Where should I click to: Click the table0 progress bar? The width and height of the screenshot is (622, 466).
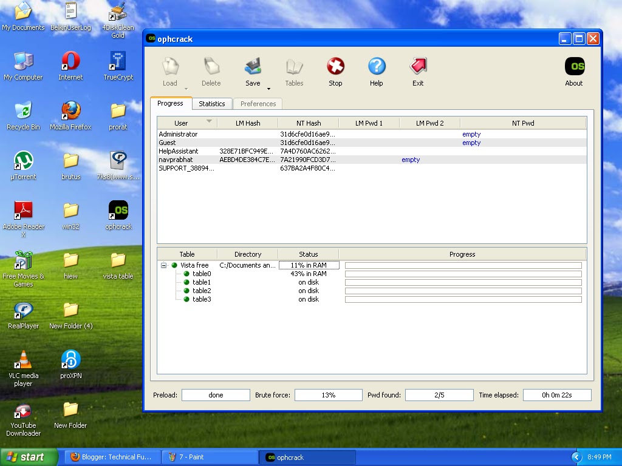(x=463, y=274)
